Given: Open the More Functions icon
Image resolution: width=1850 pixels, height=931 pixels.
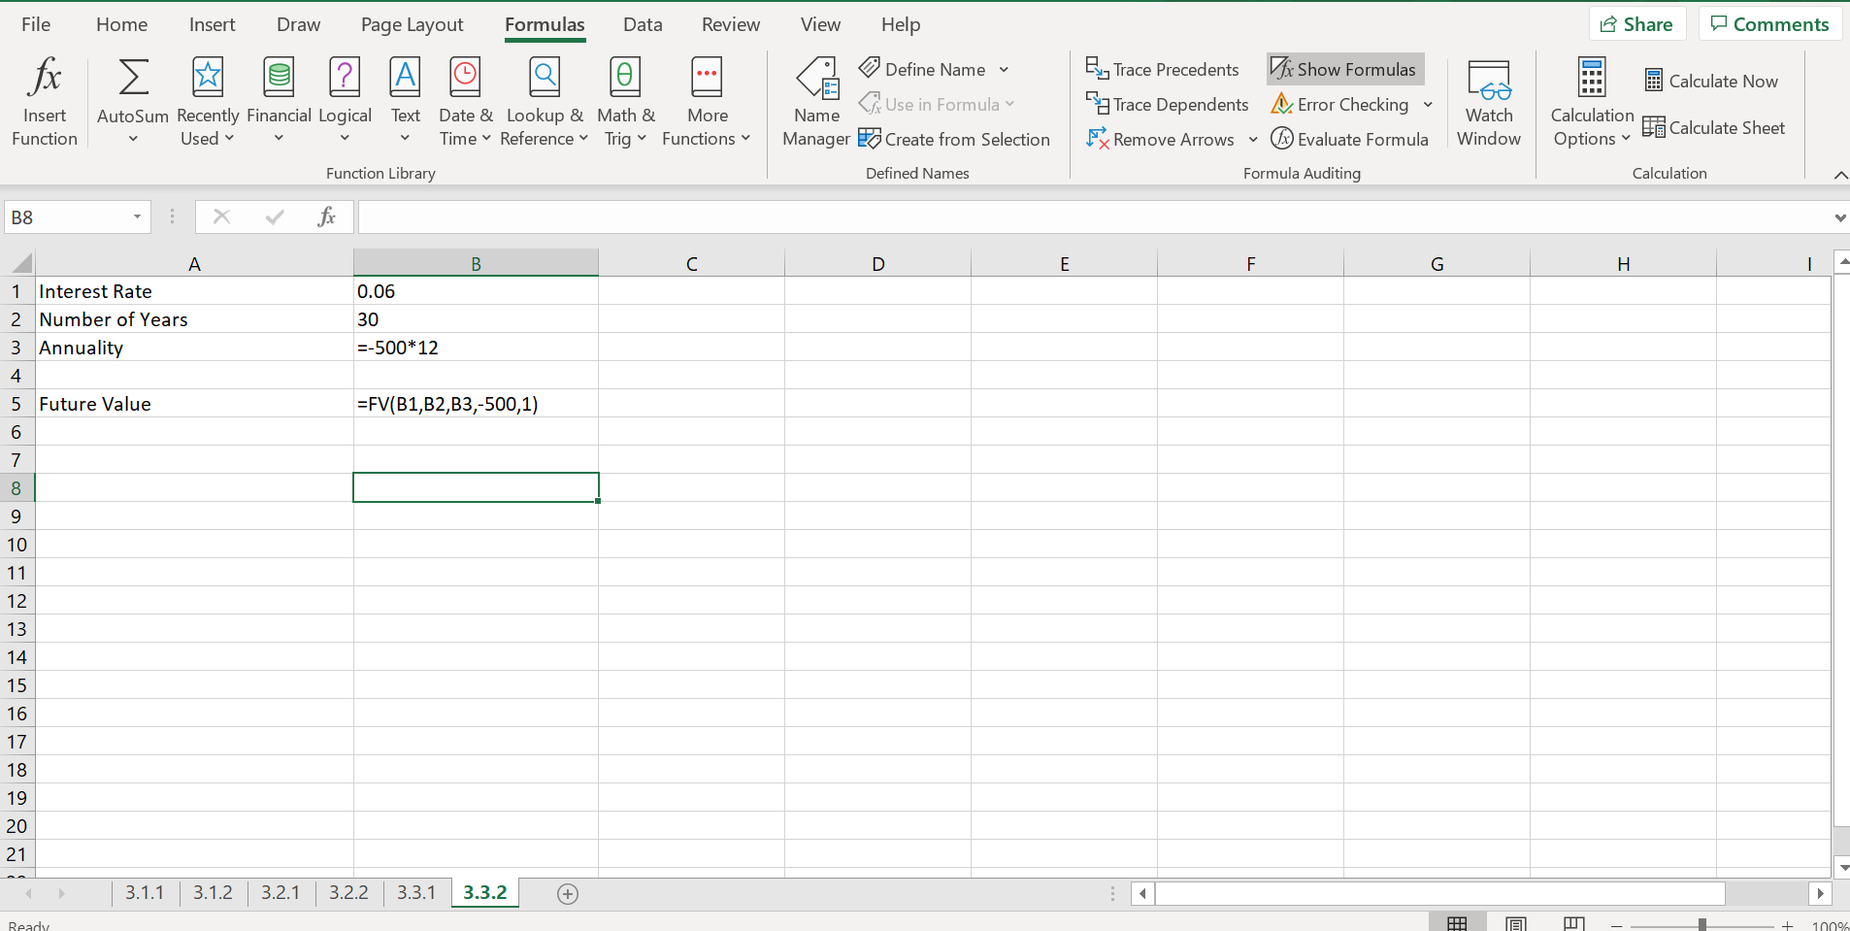Looking at the screenshot, I should pos(707,77).
